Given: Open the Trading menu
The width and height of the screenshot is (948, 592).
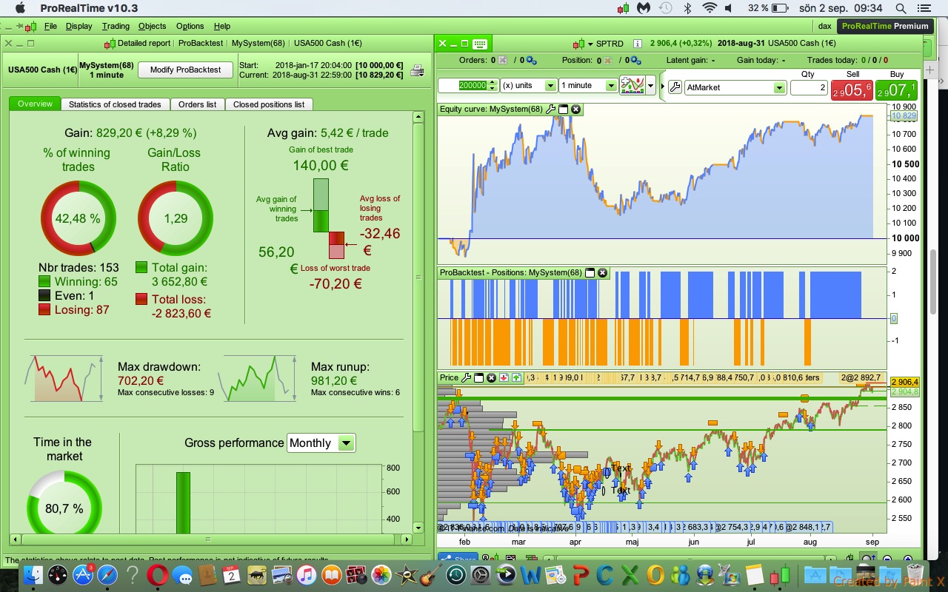Looking at the screenshot, I should [x=116, y=26].
